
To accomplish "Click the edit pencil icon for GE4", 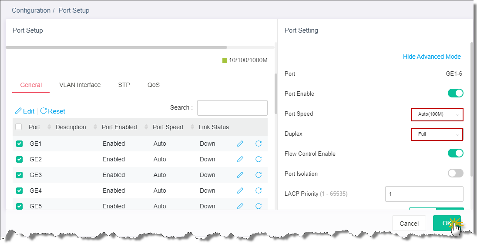I will tap(240, 191).
